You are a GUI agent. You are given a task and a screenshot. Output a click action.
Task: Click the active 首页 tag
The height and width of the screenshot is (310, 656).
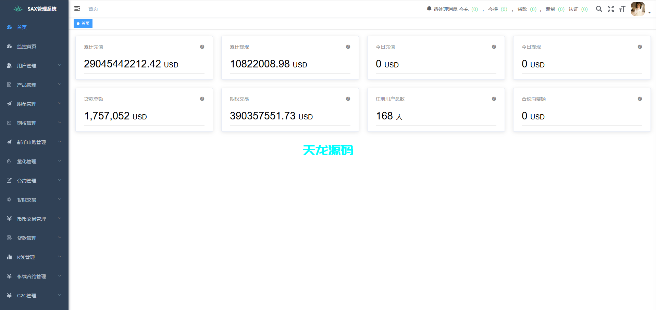(x=83, y=23)
